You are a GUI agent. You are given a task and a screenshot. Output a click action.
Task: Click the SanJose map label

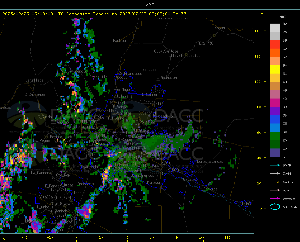pyautogui.click(x=149, y=70)
